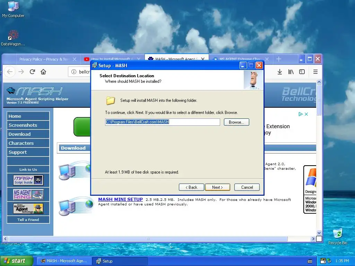Click the keyboard icon in system tray

coord(310,261)
